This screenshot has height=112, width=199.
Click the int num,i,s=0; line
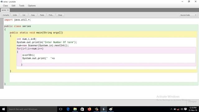tap(26, 39)
